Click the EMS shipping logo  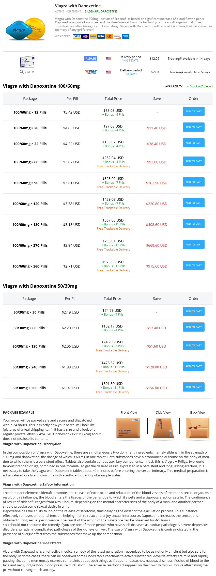(x=91, y=72)
